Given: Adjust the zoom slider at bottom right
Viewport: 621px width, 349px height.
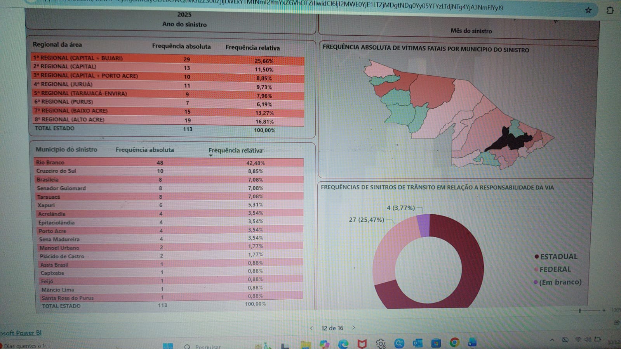Looking at the screenshot, I should click(580, 311).
